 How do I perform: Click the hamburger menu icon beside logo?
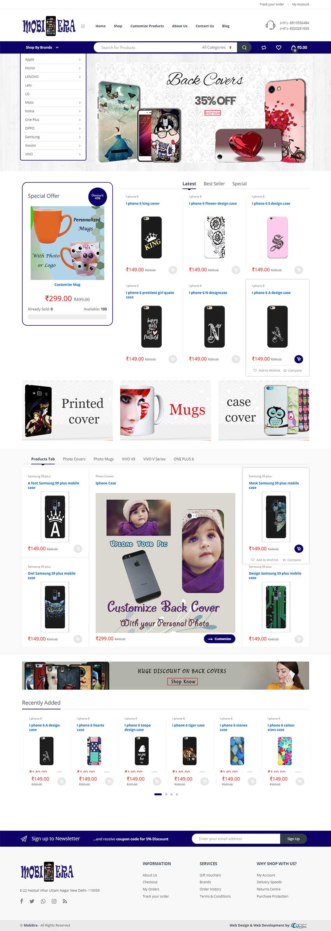[x=83, y=26]
